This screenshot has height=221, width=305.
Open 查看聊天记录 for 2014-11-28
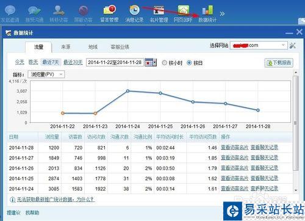pyautogui.click(x=264, y=147)
